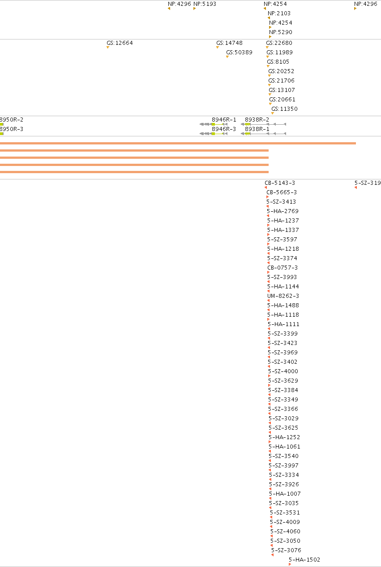Open the NP:5290 feature label
This screenshot has height=567, width=381.
[281, 32]
